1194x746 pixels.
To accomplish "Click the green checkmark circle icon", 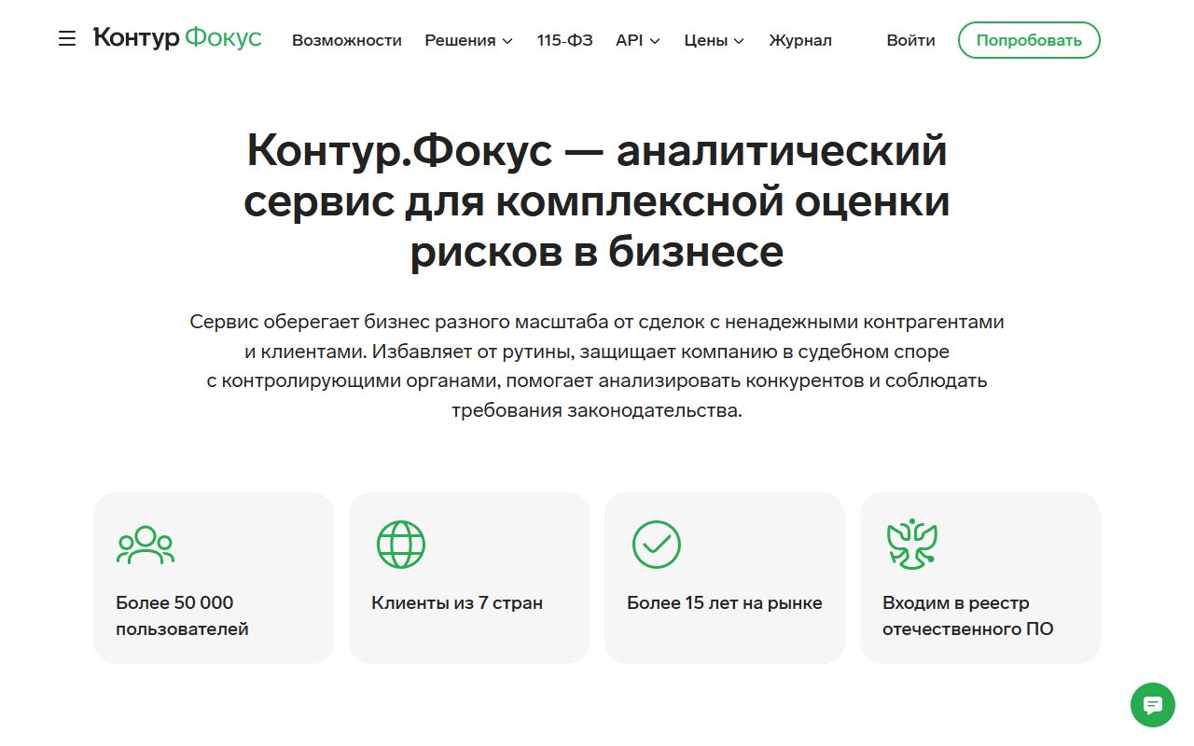I will [x=657, y=545].
